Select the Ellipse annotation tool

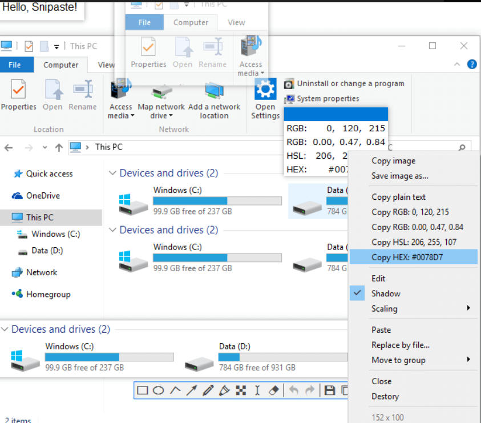(159, 390)
